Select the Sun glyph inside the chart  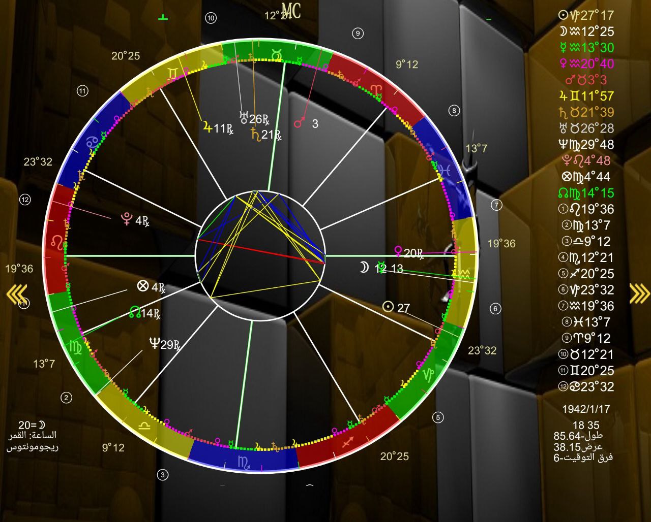[388, 307]
